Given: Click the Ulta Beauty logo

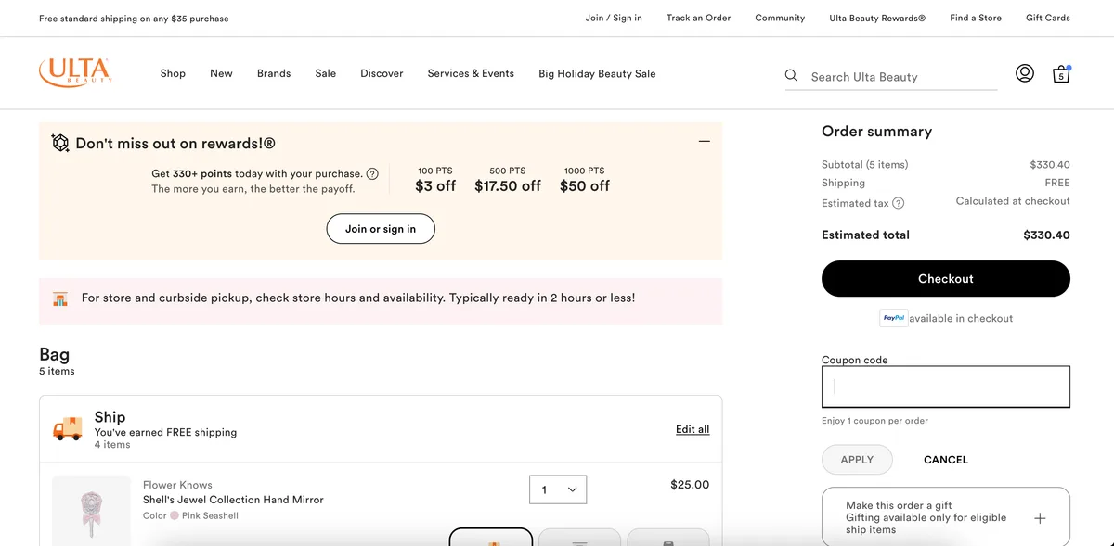Looking at the screenshot, I should click(75, 72).
